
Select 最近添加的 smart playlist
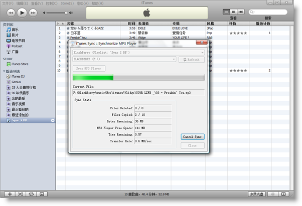pyautogui.click(x=20, y=115)
